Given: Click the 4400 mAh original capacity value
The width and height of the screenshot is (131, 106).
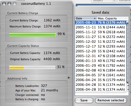Looking at the screenshot, I should click(x=52, y=59).
